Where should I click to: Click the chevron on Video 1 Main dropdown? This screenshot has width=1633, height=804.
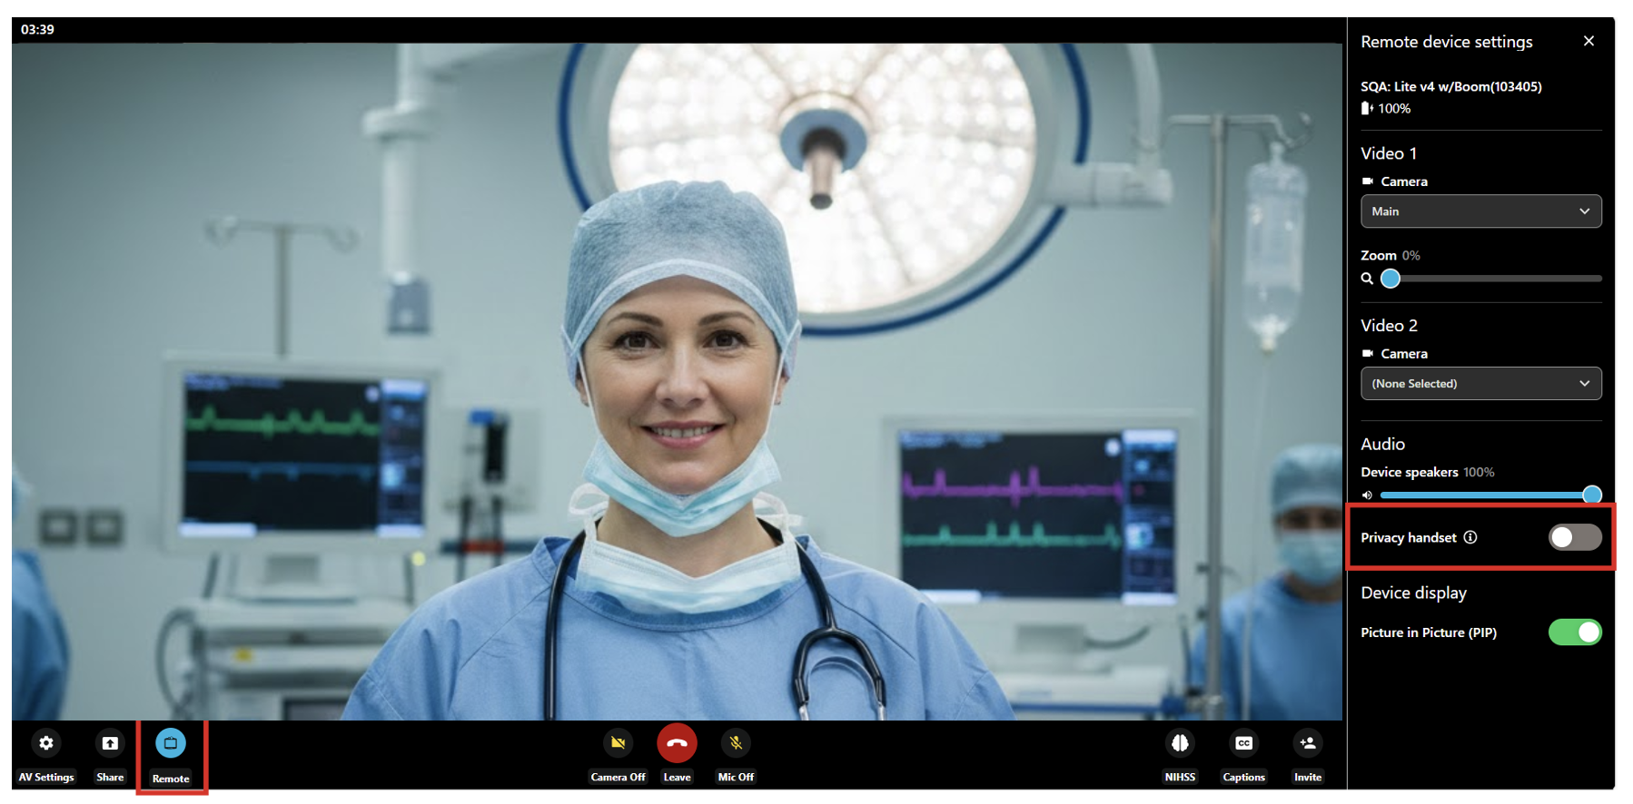pos(1584,211)
